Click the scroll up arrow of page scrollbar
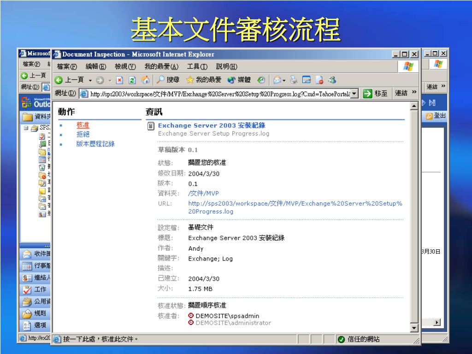Image resolution: width=472 pixels, height=354 pixels. click(414, 106)
